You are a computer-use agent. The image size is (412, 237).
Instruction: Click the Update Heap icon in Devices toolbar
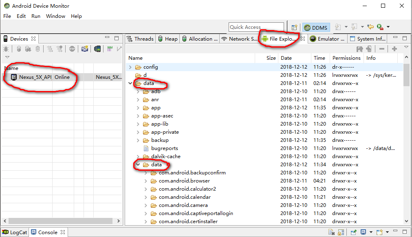click(19, 49)
